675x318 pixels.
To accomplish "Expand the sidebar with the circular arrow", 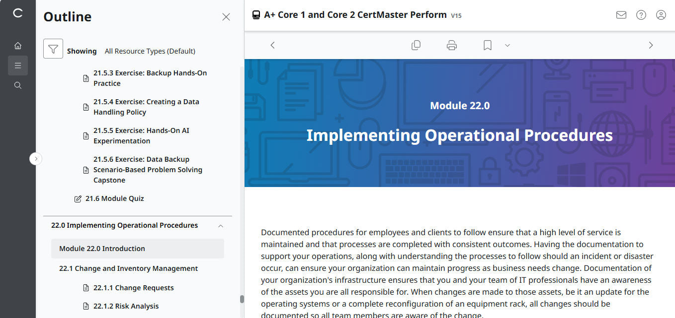I will point(36,158).
